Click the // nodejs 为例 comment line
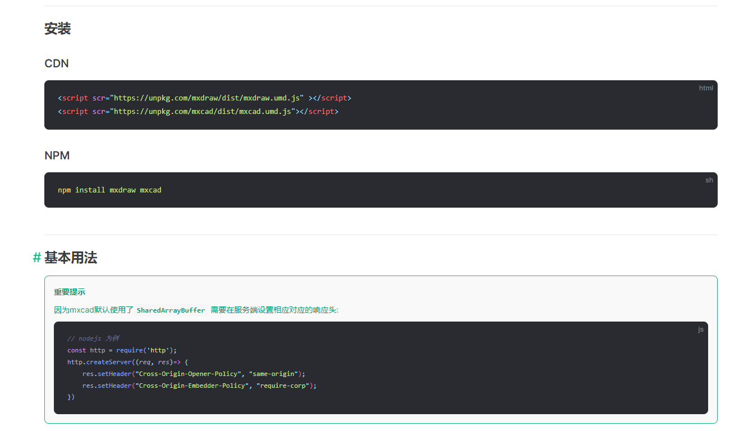 point(93,338)
